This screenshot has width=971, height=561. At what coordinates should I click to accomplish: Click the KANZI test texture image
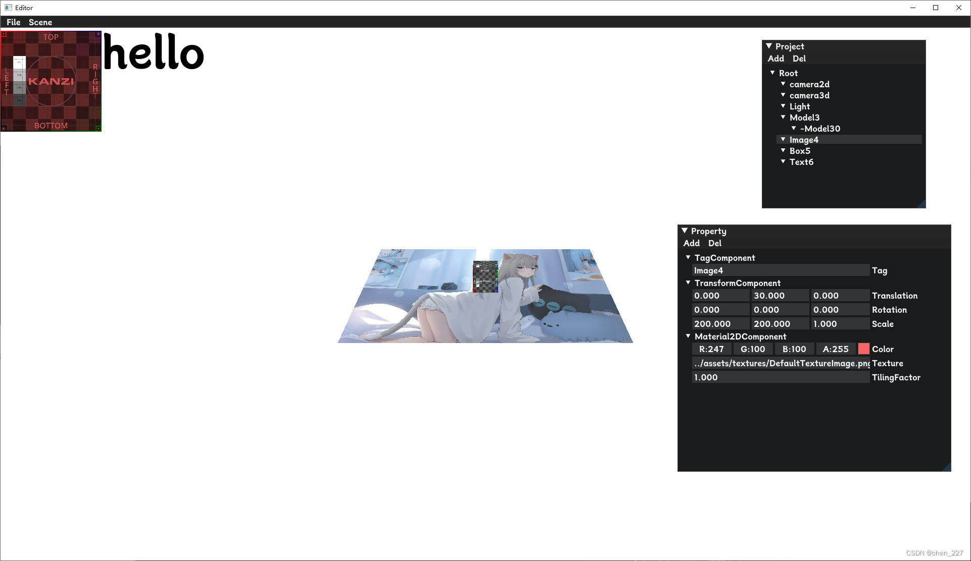click(x=51, y=81)
